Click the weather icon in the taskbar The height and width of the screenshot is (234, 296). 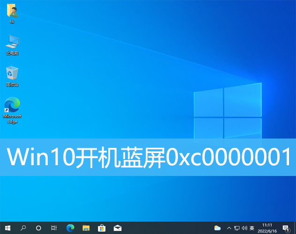217,228
